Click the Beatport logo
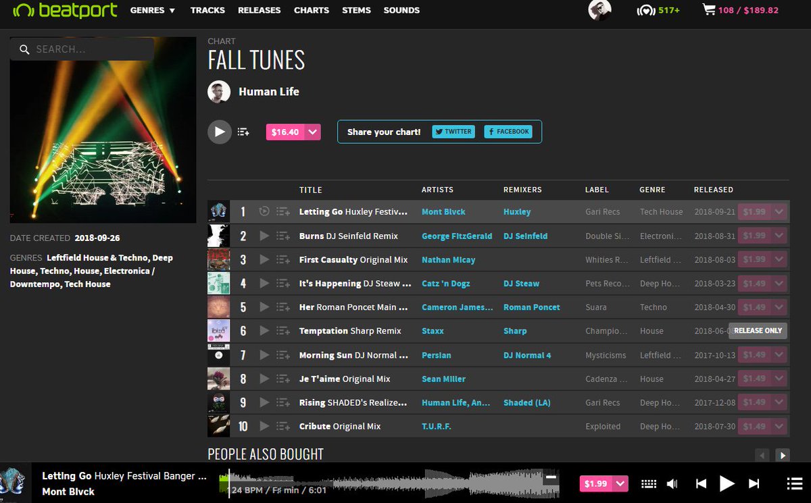 [66, 10]
